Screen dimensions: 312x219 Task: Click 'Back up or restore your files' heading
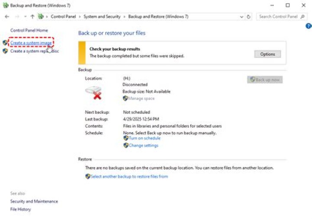pos(112,33)
